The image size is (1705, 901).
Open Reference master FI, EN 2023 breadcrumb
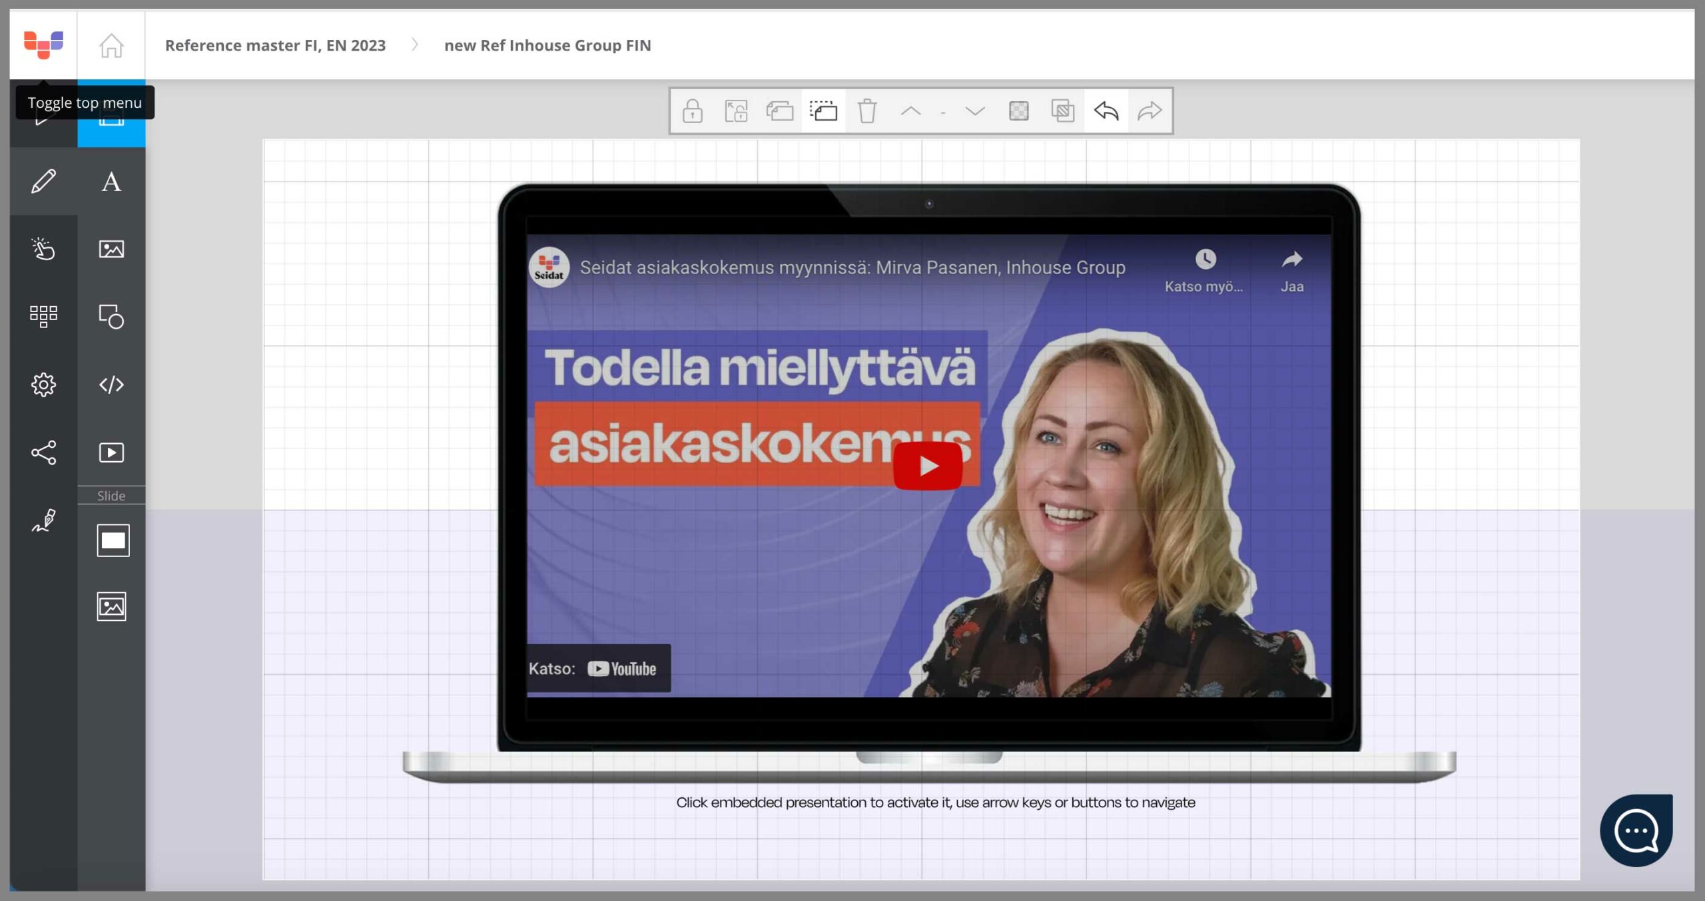click(x=275, y=45)
